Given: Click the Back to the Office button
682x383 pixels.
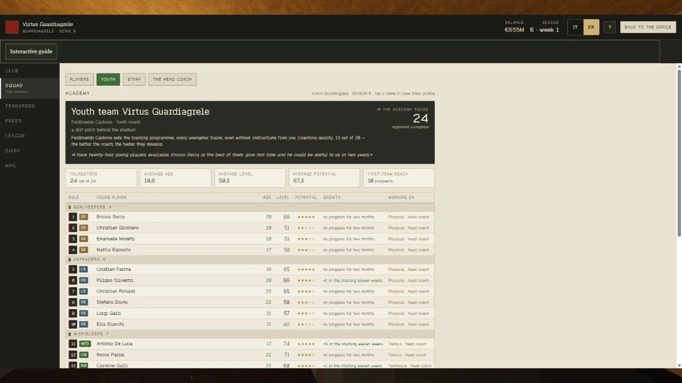Looking at the screenshot, I should point(648,27).
